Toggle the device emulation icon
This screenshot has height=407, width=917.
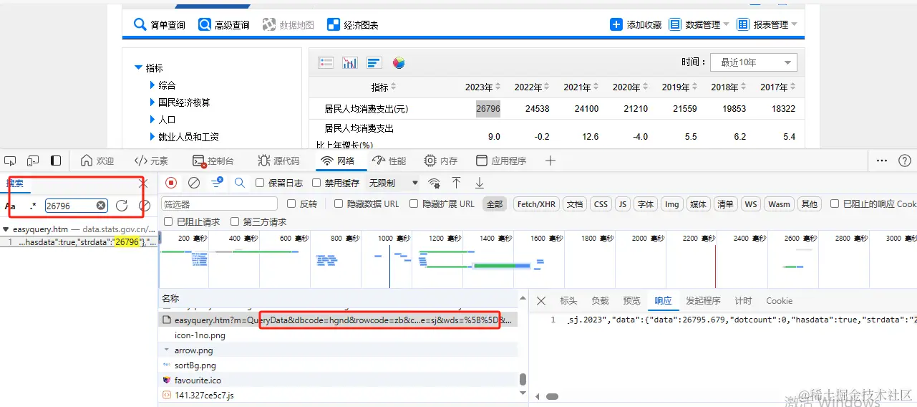click(33, 161)
